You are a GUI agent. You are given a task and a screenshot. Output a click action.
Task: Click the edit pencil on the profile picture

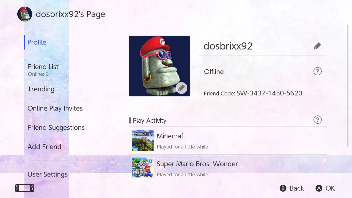coord(181,88)
